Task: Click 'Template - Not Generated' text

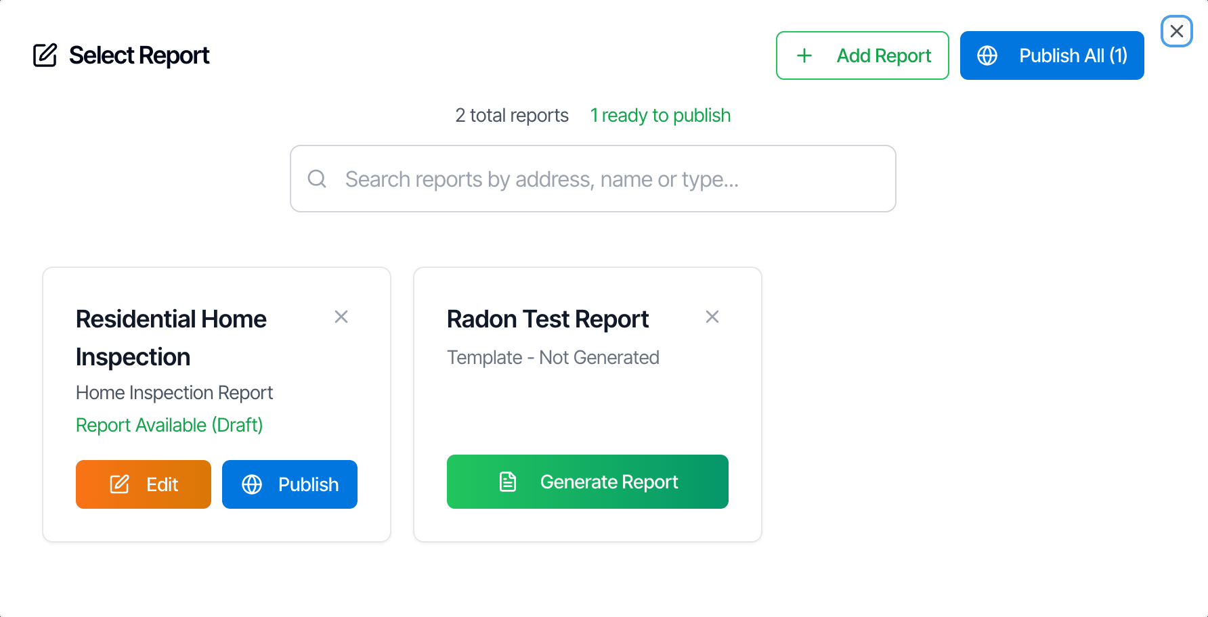Action: (553, 357)
